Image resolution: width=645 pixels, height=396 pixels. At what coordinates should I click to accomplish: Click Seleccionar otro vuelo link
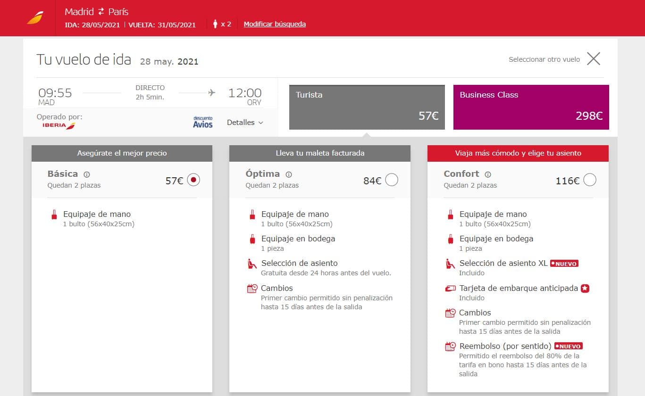click(544, 59)
